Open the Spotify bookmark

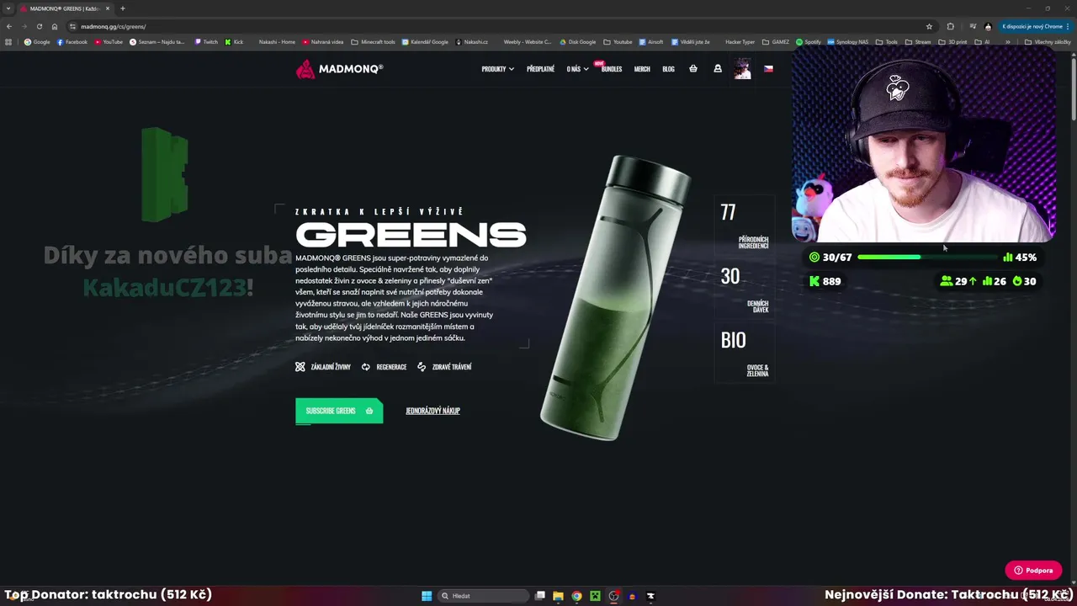[809, 41]
